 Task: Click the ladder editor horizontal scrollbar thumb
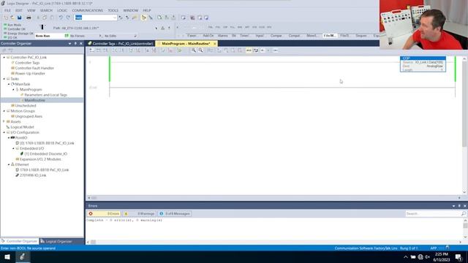[x=94, y=198]
